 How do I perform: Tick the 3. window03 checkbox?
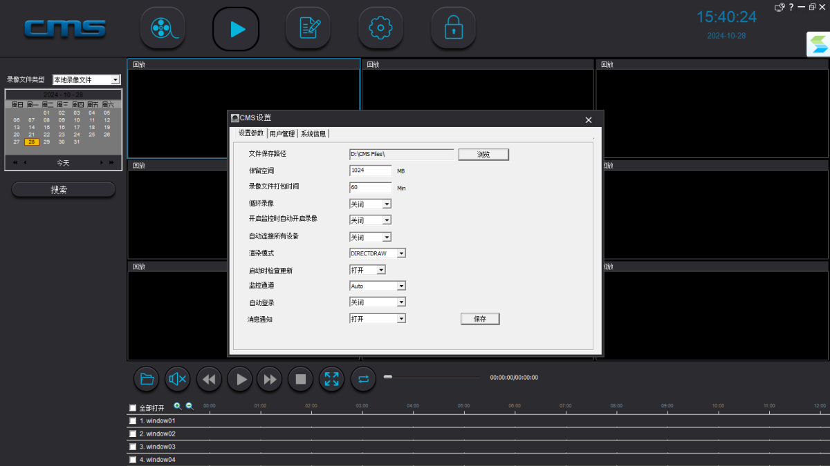point(133,447)
